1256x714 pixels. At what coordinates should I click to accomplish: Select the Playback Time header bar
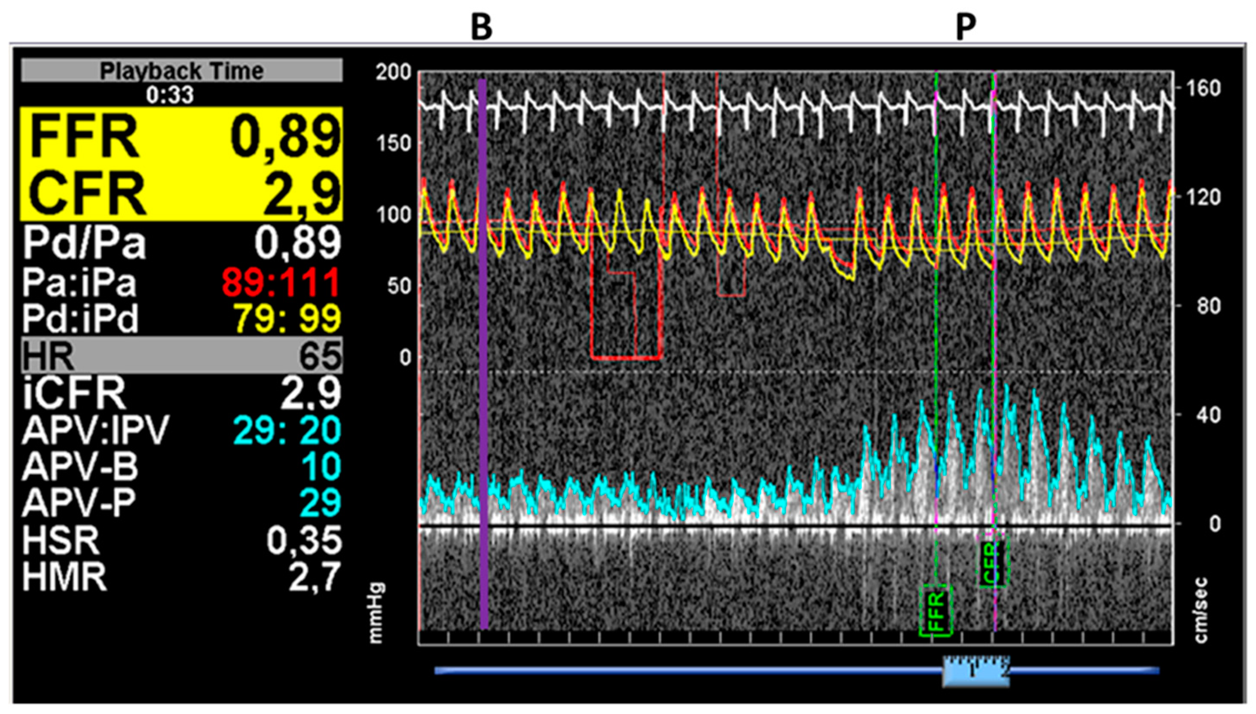pos(181,70)
